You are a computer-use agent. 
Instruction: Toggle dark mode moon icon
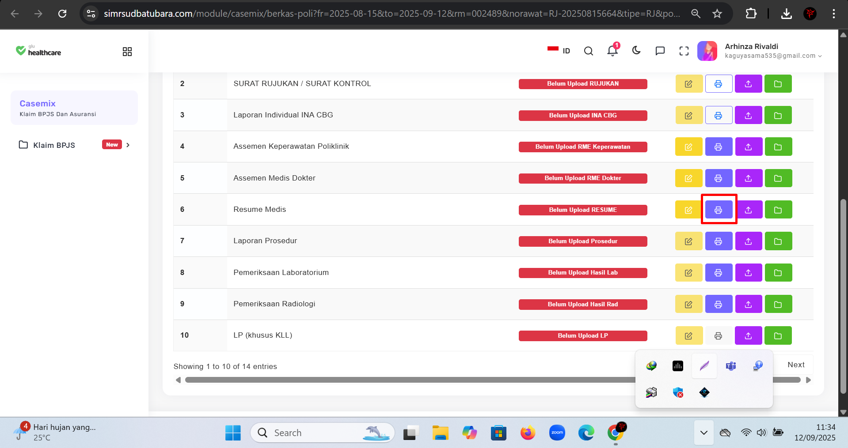636,51
